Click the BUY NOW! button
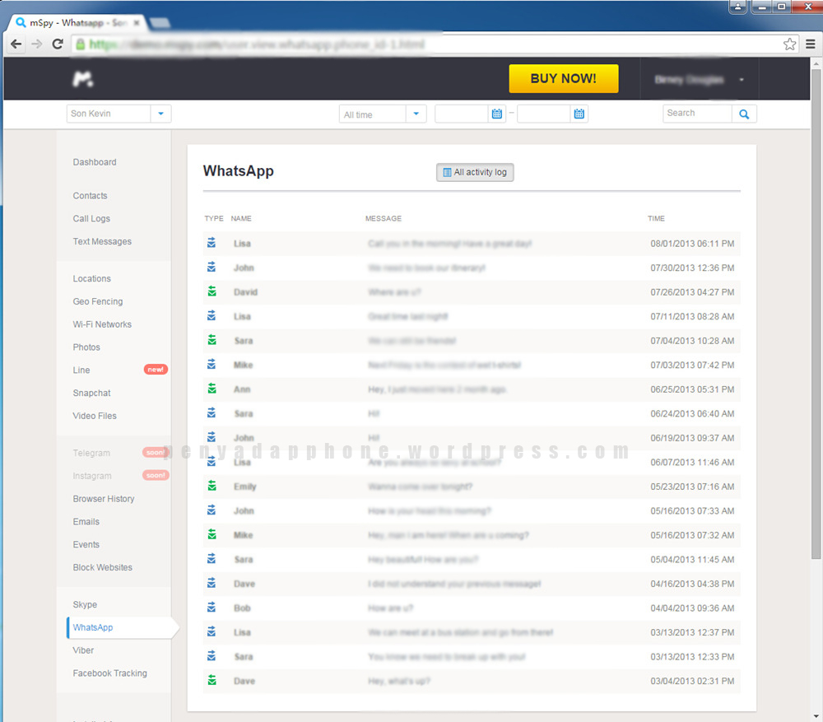 pyautogui.click(x=563, y=79)
